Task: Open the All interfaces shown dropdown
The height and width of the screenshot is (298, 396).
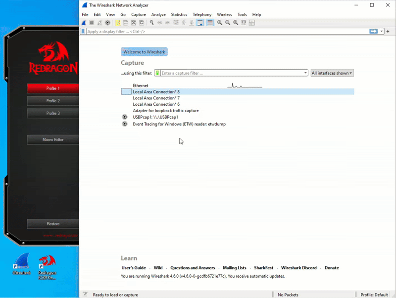Action: click(x=332, y=73)
